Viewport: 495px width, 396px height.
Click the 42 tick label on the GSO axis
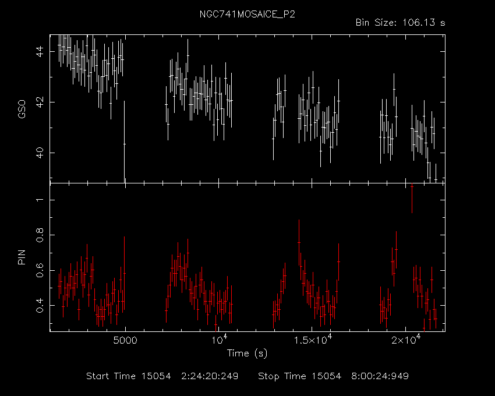tap(40, 102)
